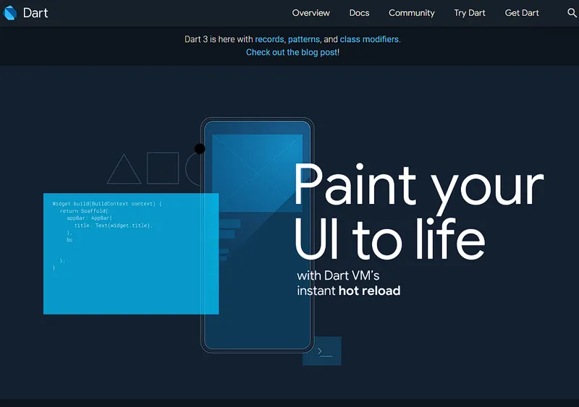579x407 pixels.
Task: Open 'Check out the blog post' link
Action: tap(292, 52)
